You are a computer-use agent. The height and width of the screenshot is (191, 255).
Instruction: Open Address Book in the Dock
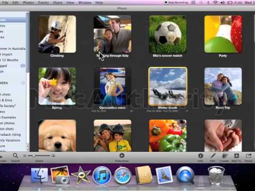[x=144, y=175]
